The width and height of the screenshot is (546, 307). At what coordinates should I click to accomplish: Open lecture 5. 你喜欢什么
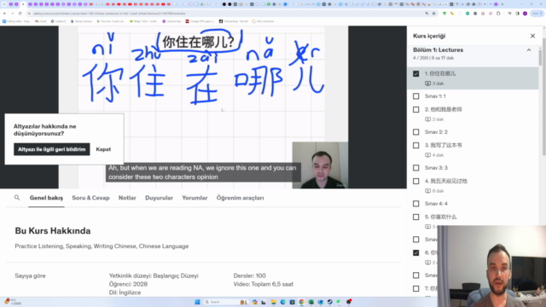(440, 217)
